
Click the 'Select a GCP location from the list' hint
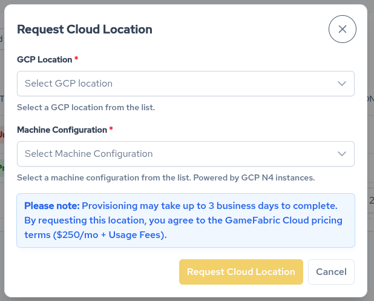[86, 107]
